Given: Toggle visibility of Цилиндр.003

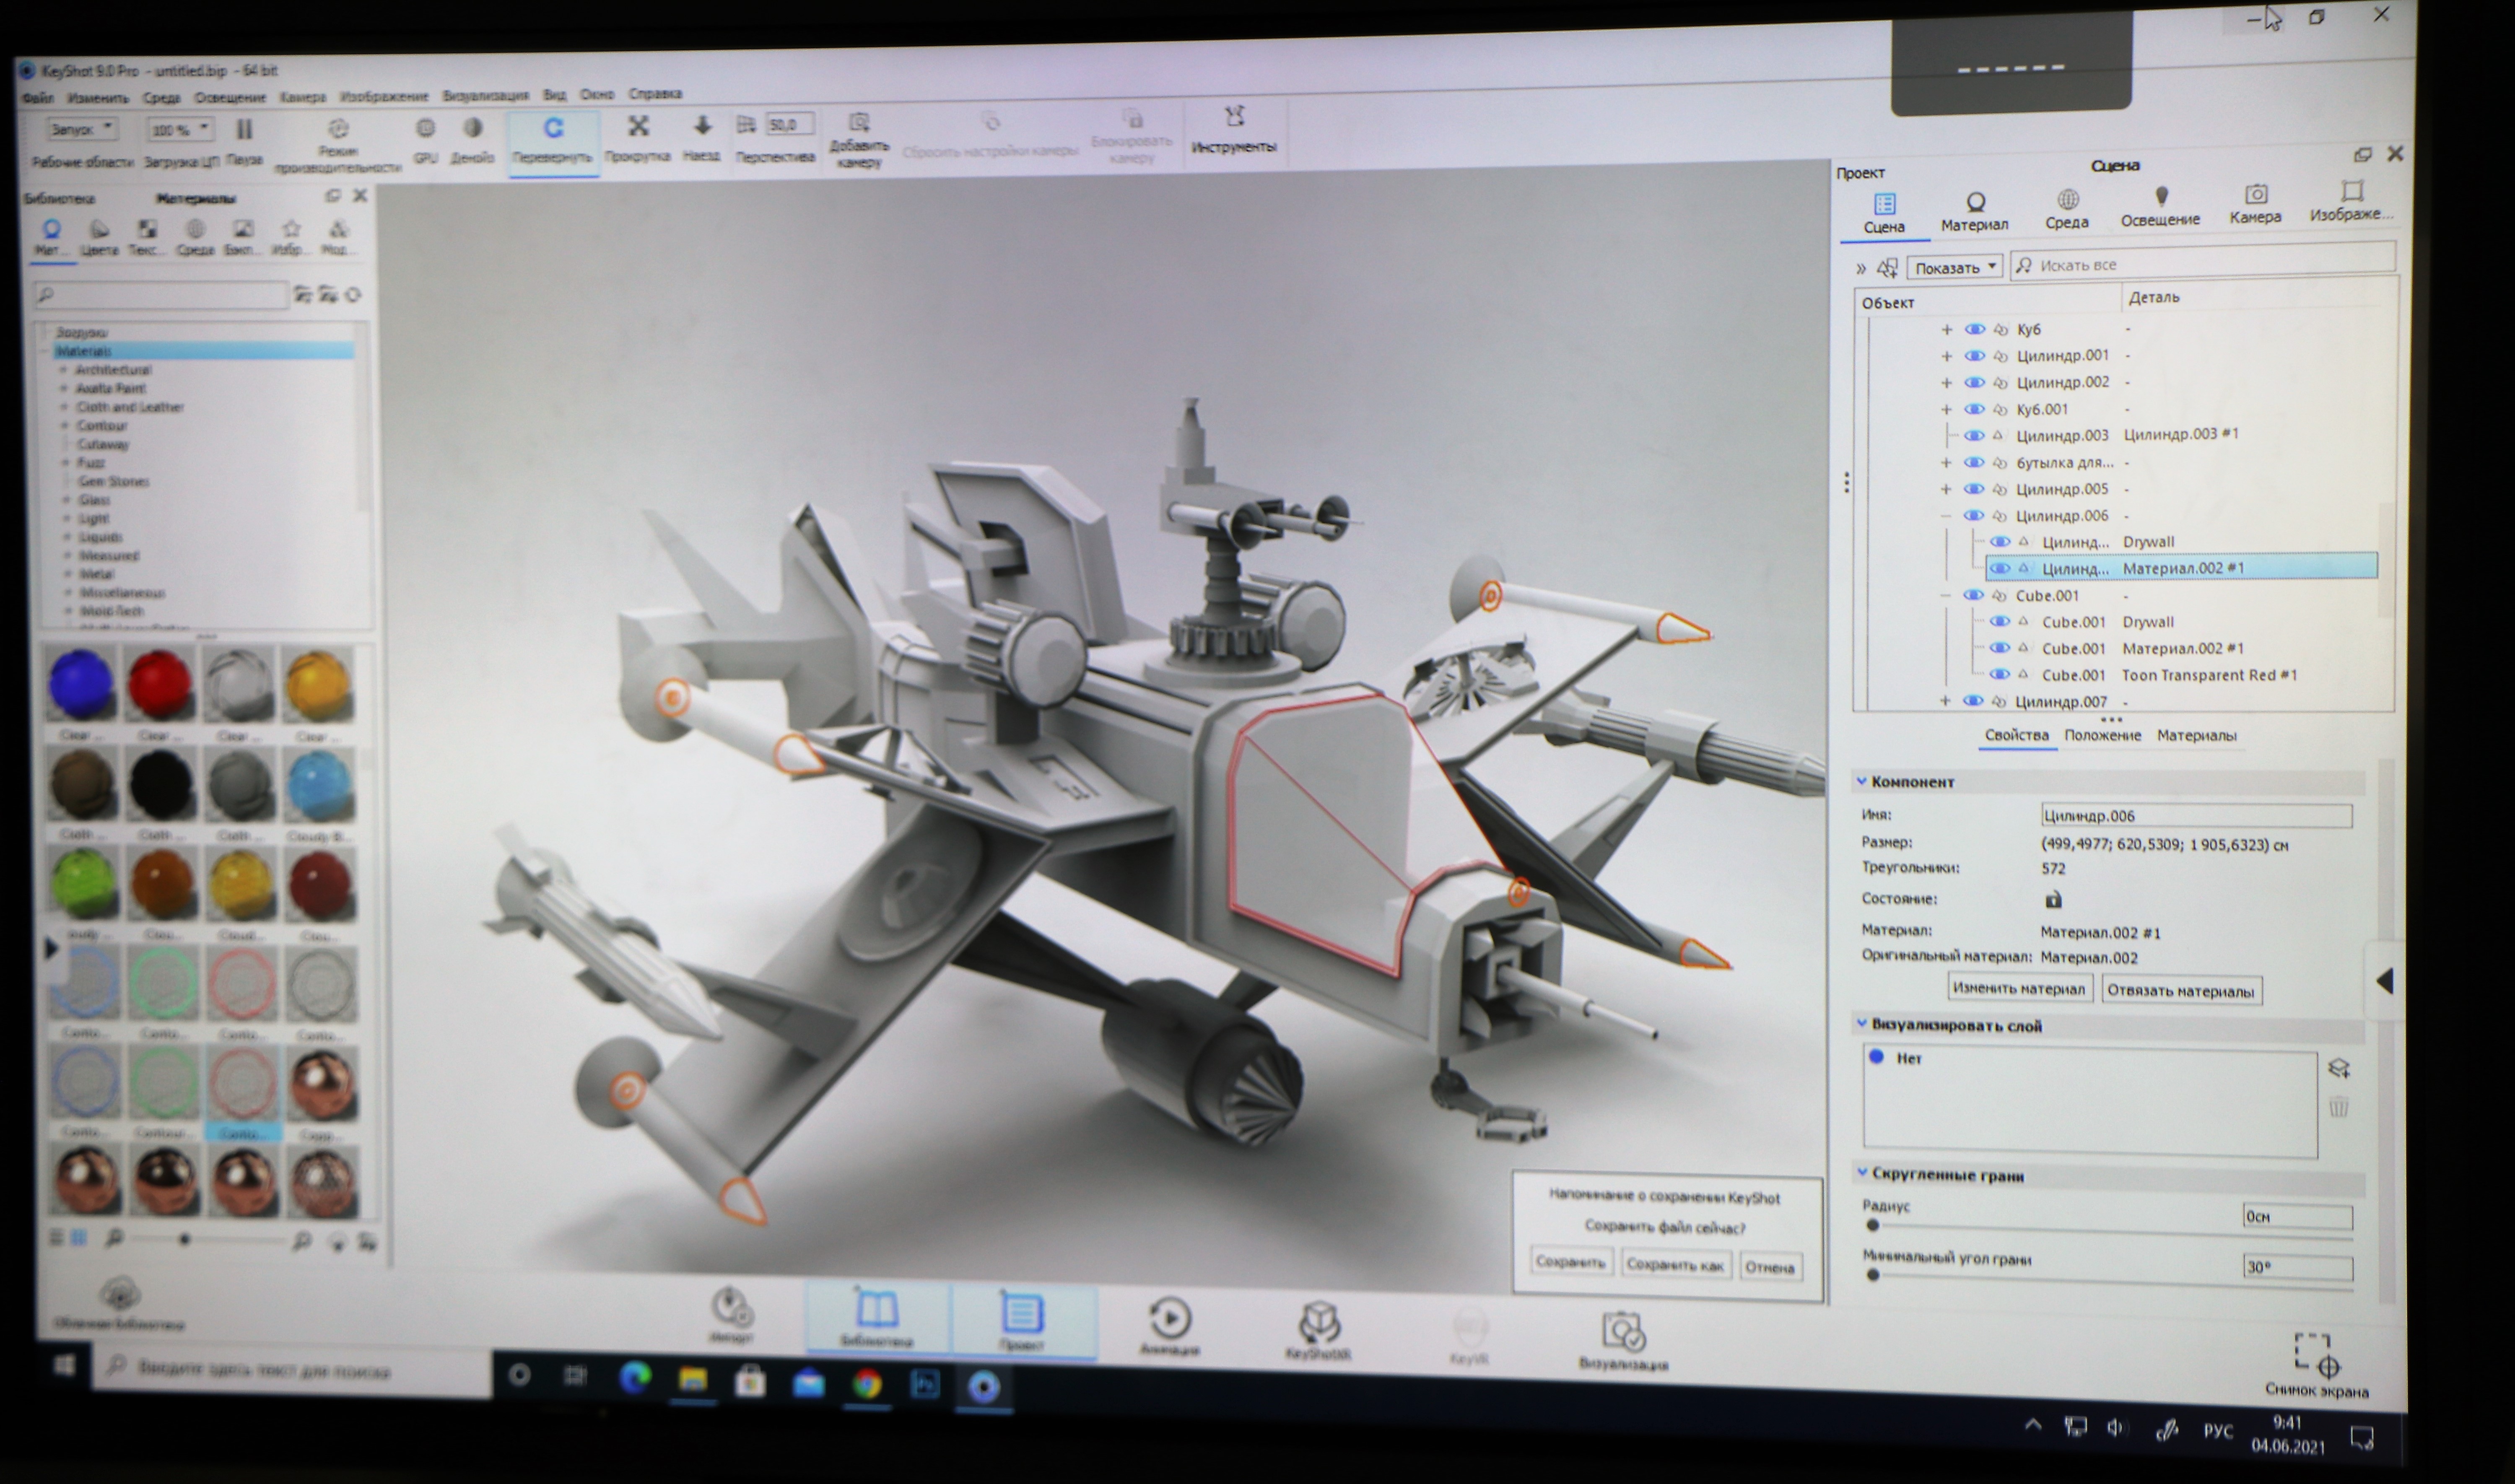Looking at the screenshot, I should (1974, 436).
